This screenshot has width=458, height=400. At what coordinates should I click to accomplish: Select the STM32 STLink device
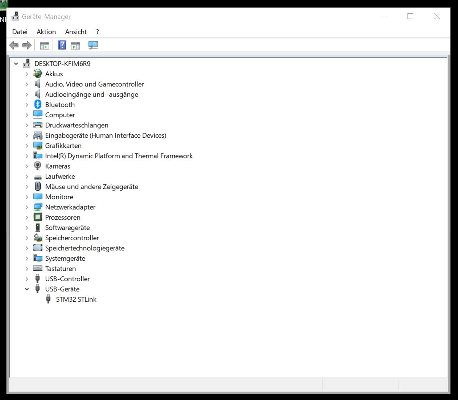[x=76, y=299]
